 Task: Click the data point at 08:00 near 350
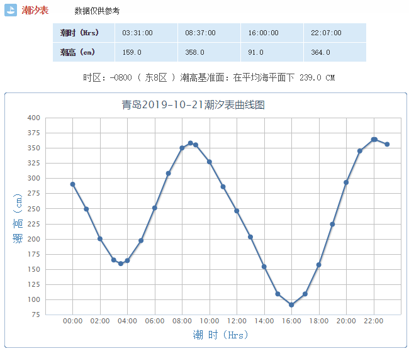tap(182, 148)
